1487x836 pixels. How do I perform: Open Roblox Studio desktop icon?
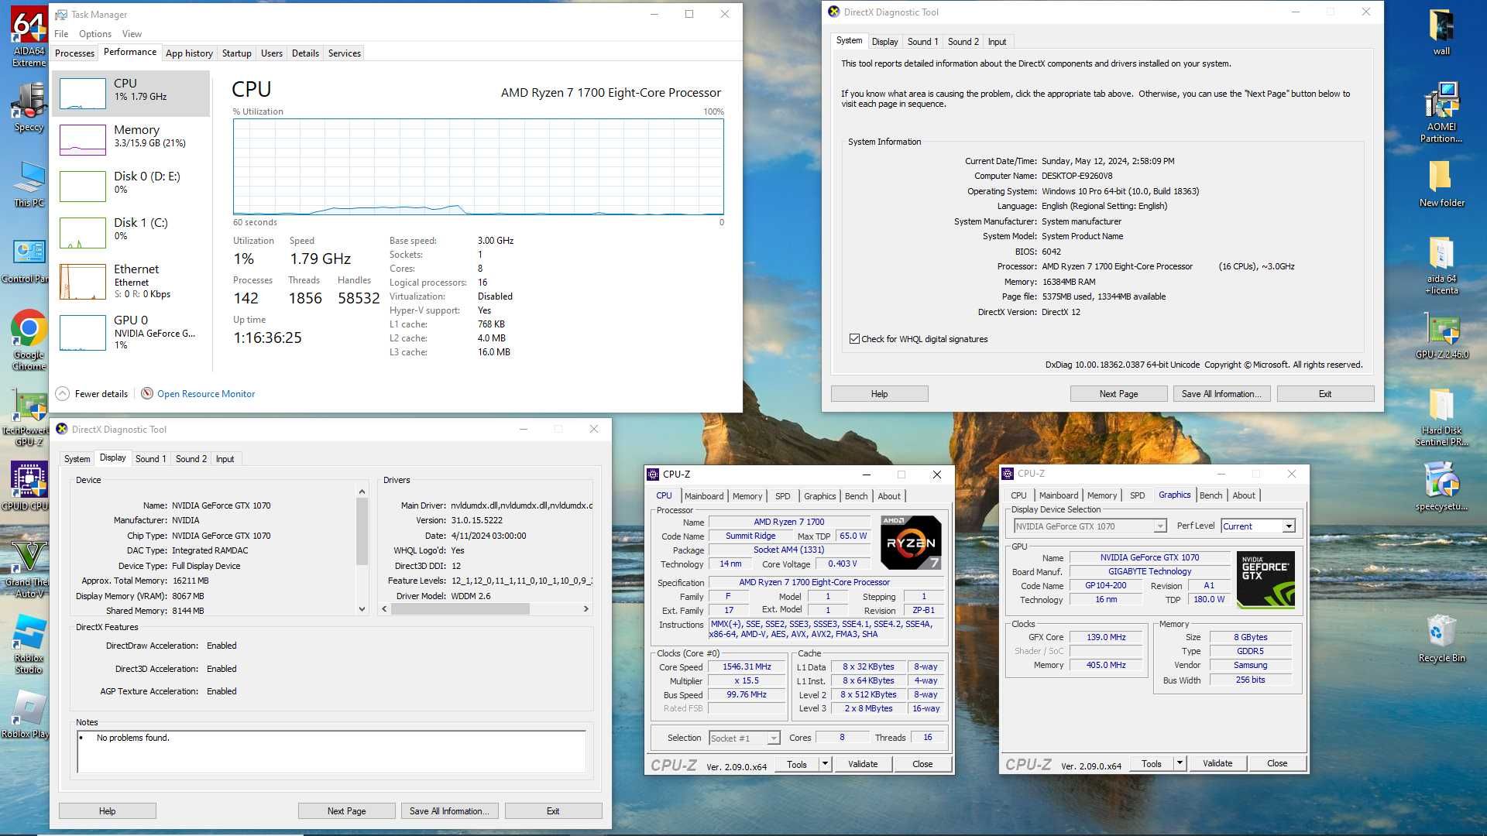(x=29, y=644)
